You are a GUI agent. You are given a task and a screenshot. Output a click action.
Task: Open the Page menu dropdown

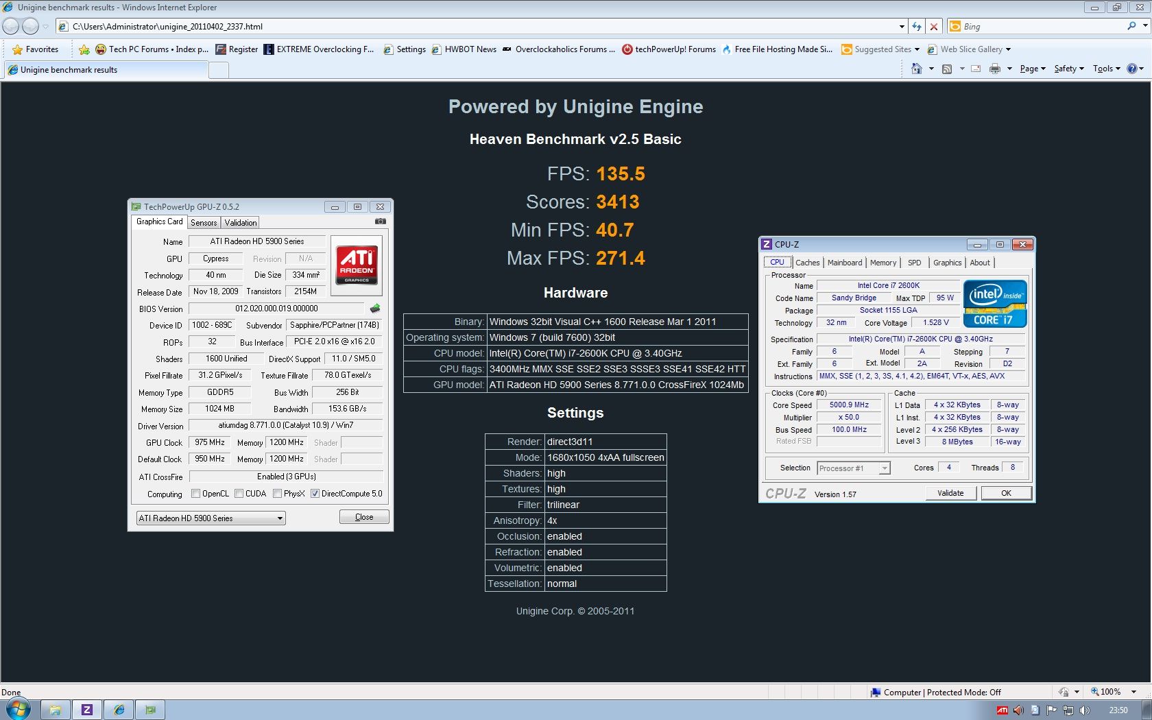(1033, 69)
